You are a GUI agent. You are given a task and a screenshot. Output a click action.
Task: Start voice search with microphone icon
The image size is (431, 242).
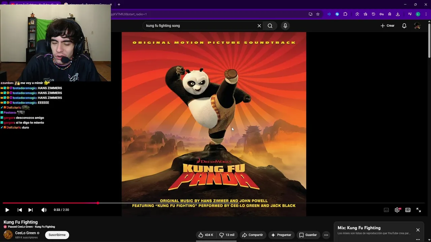(x=285, y=26)
